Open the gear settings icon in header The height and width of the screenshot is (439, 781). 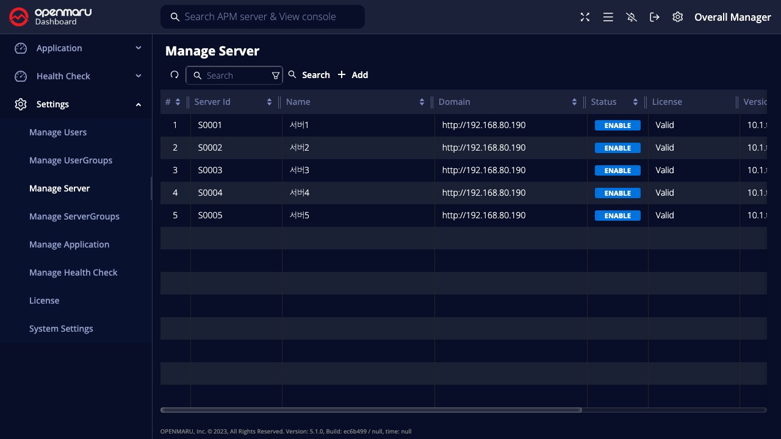pyautogui.click(x=677, y=17)
